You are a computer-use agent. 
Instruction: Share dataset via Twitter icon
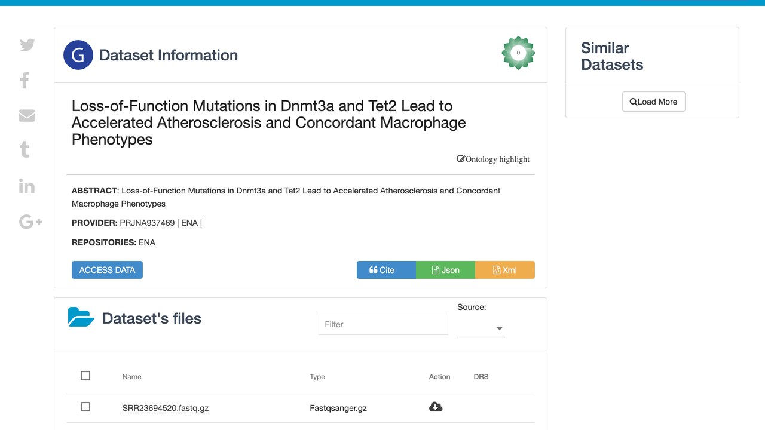click(x=27, y=45)
